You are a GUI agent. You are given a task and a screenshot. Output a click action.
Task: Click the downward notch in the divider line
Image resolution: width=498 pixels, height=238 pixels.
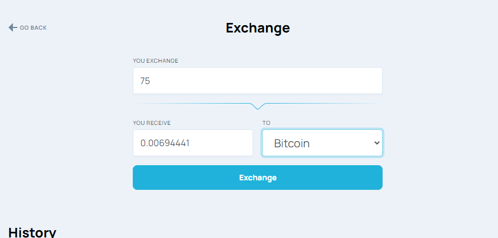tap(258, 106)
